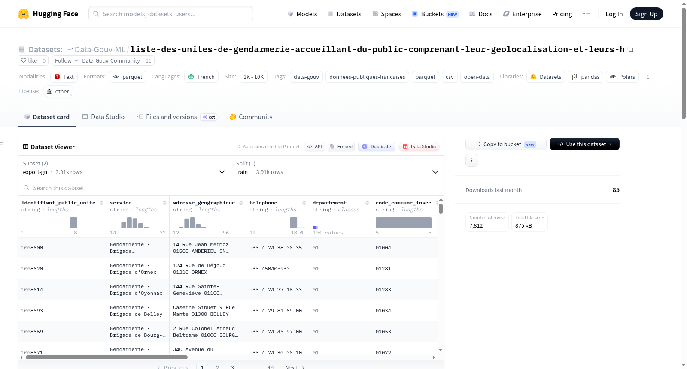Click the three-dot options button under Copy to bucket
The height and width of the screenshot is (369, 687).
[x=472, y=160]
